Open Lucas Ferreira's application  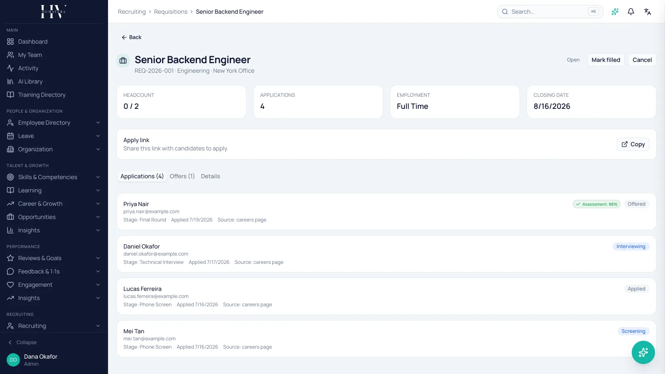click(386, 296)
